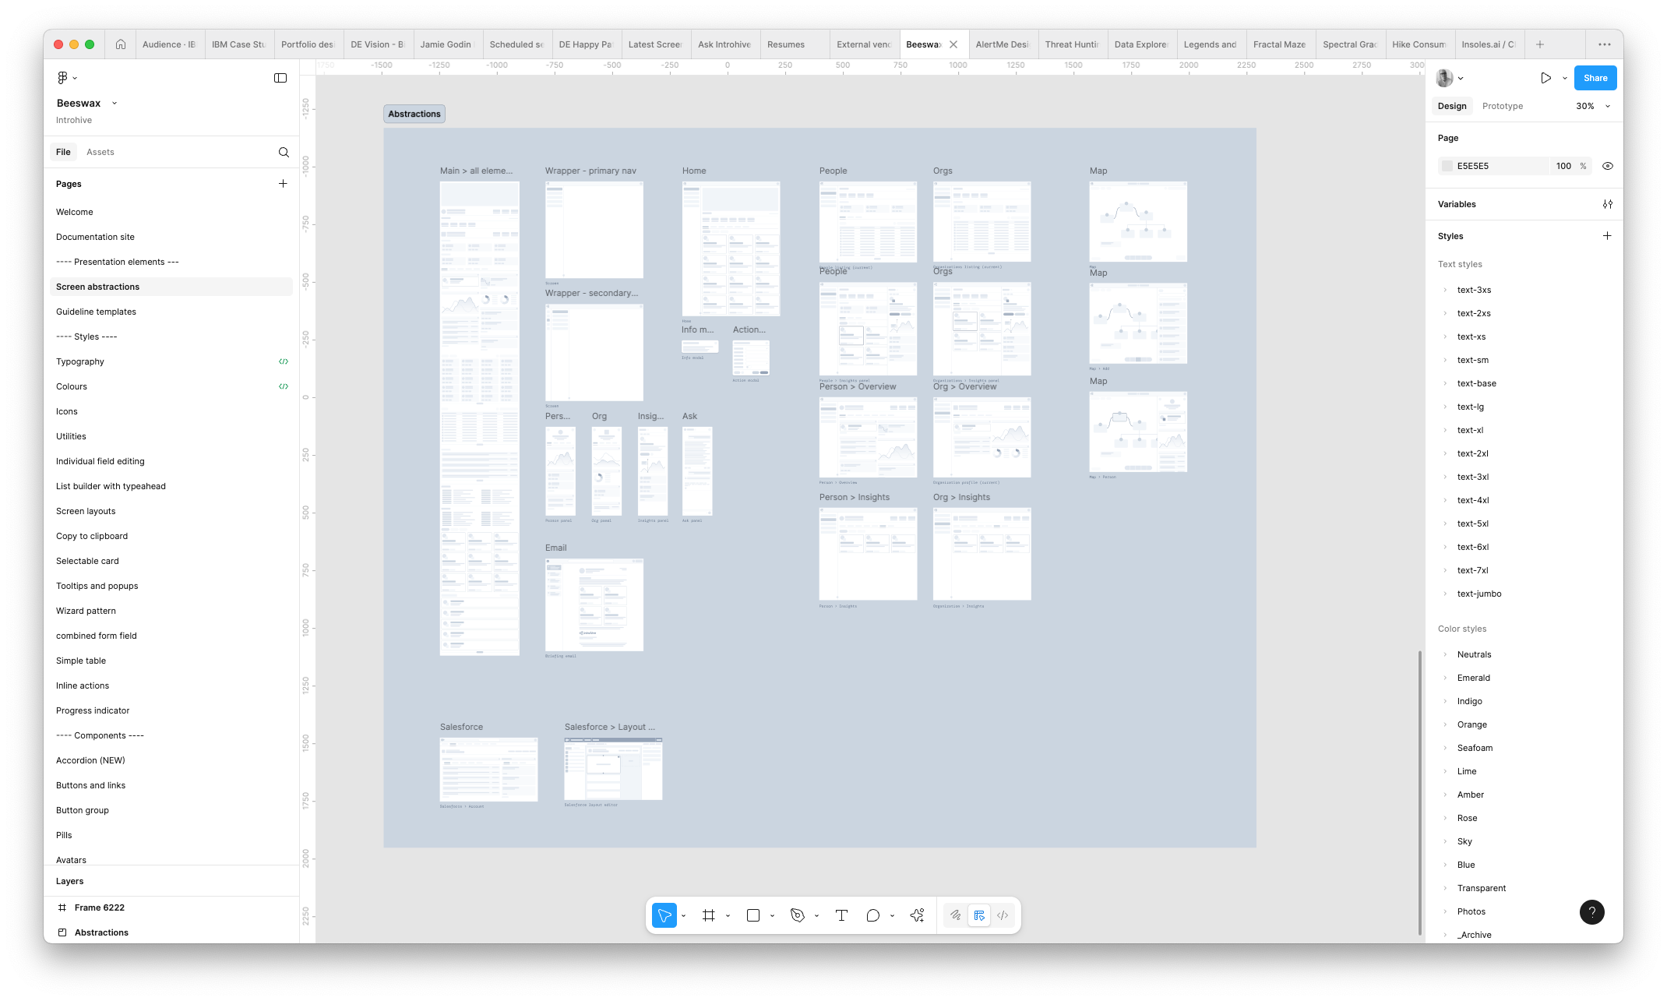
Task: Expand the text-base style group
Action: click(1445, 383)
